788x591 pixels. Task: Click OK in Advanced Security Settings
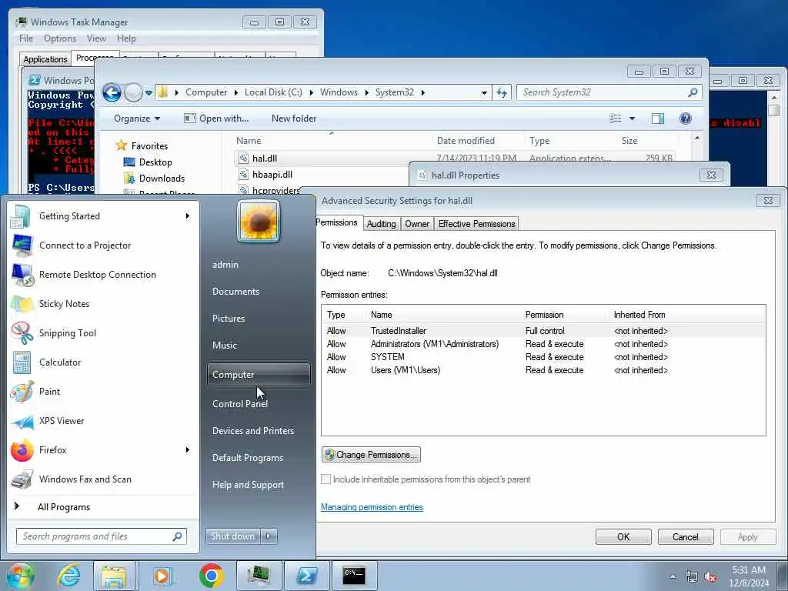click(x=623, y=536)
